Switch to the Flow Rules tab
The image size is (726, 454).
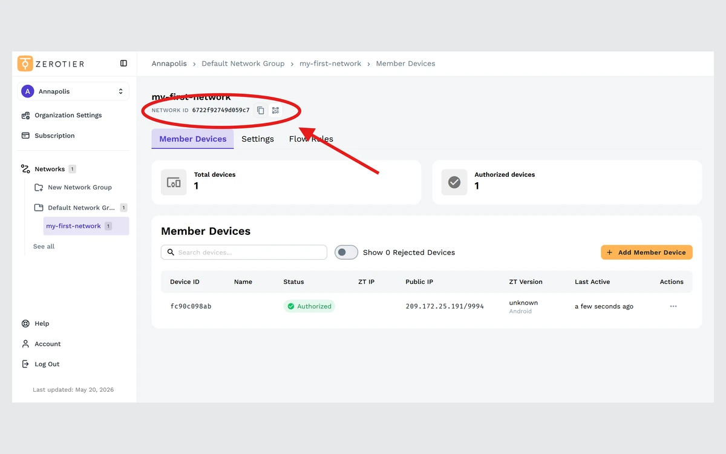311,139
